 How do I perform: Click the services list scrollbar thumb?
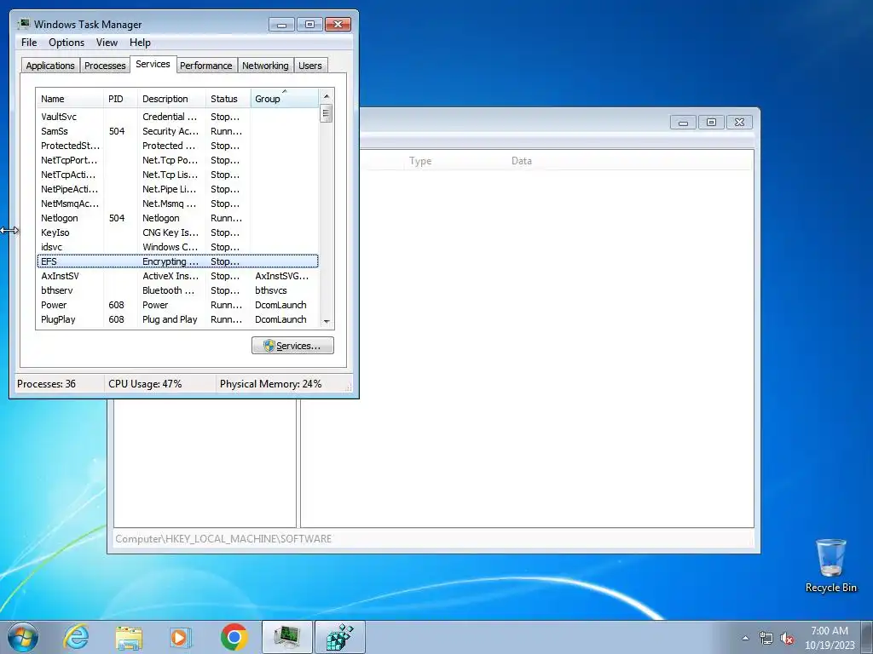[327, 113]
